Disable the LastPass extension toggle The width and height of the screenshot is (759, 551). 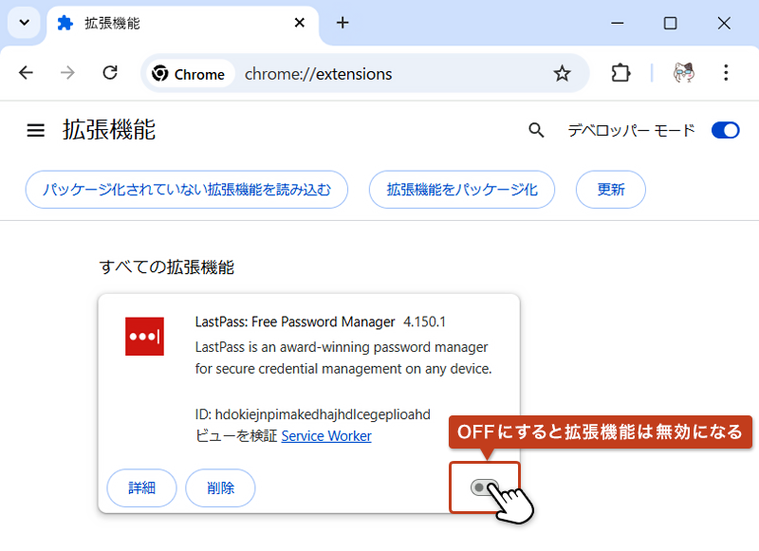[x=486, y=487]
